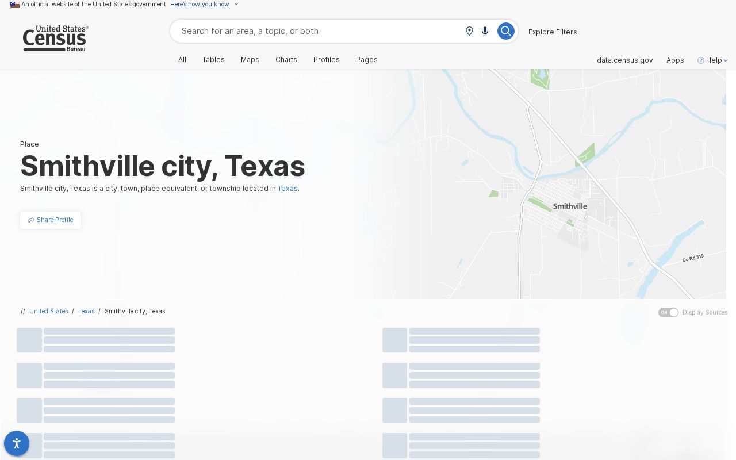Select the Maps tab

click(250, 60)
